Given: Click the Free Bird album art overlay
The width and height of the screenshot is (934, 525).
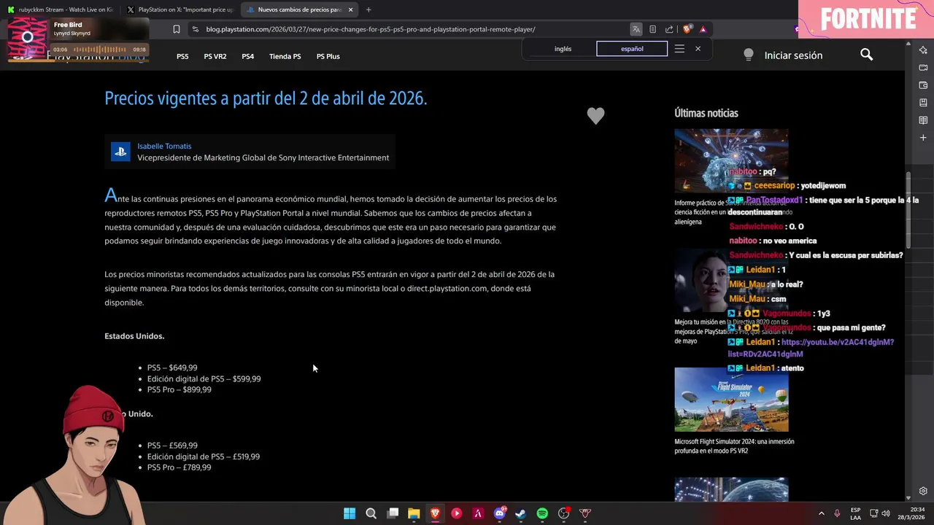Looking at the screenshot, I should (28, 38).
